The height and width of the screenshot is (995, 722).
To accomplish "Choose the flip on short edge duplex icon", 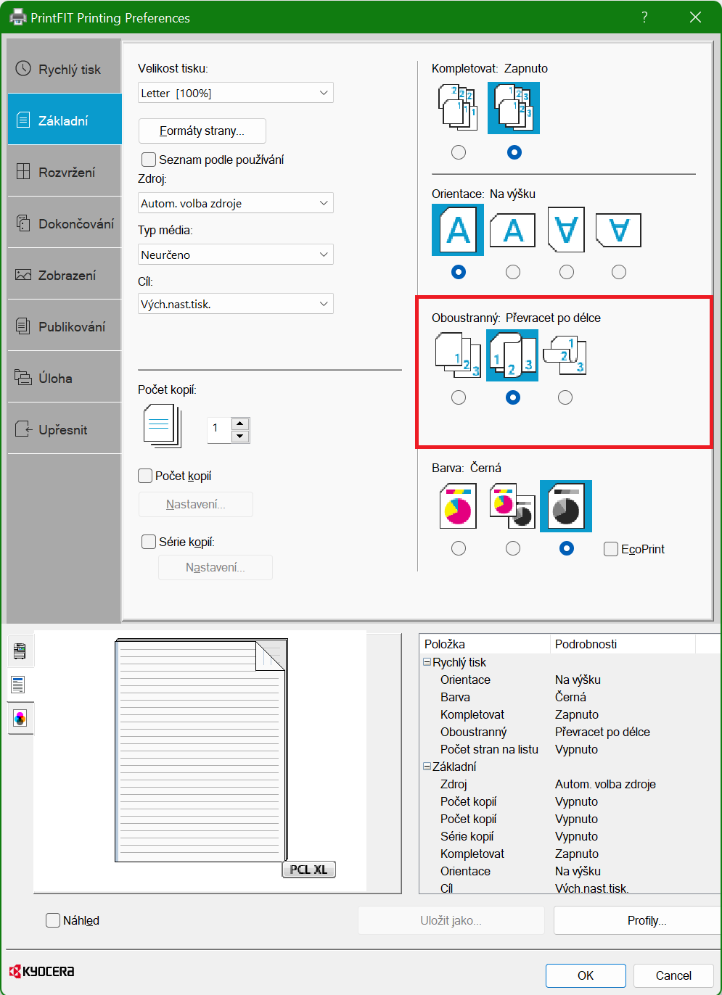I will 565,355.
